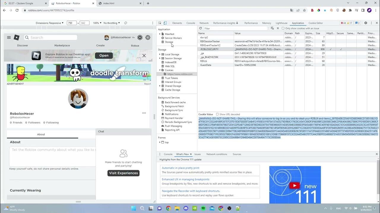Enable Only show cookies with an issue
This screenshot has height=213, width=380.
[283, 28]
